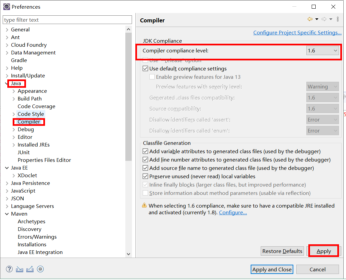Expand the General tree node

tap(7, 30)
